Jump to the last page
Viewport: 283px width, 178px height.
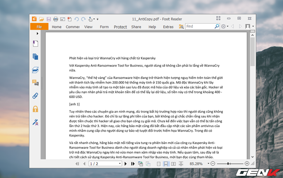click(133, 164)
